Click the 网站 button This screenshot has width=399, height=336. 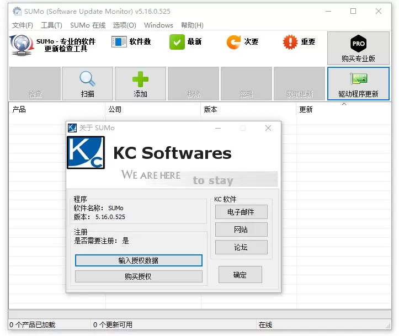click(241, 230)
